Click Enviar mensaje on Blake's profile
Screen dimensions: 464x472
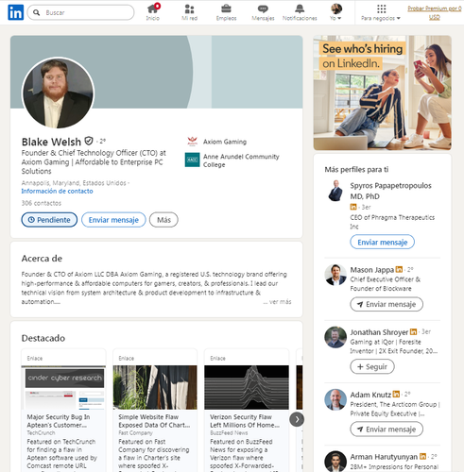point(113,220)
